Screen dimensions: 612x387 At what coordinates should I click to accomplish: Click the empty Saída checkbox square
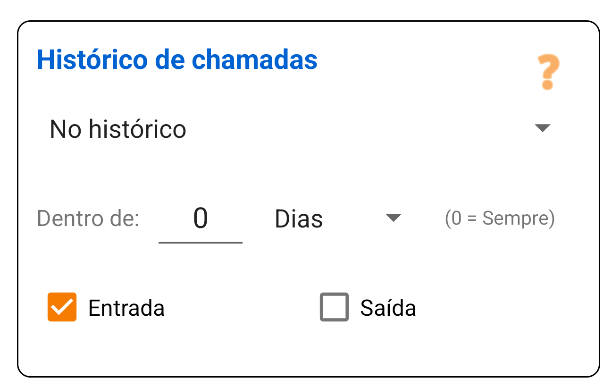(x=334, y=308)
